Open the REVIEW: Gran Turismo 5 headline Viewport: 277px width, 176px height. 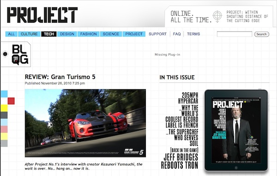pyautogui.click(x=60, y=77)
